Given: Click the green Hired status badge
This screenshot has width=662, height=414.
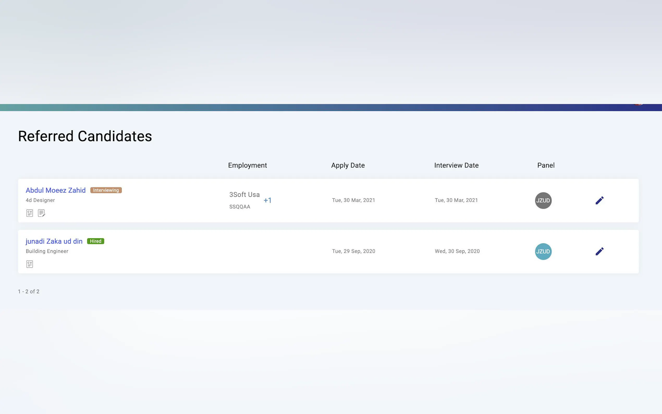Looking at the screenshot, I should (95, 241).
